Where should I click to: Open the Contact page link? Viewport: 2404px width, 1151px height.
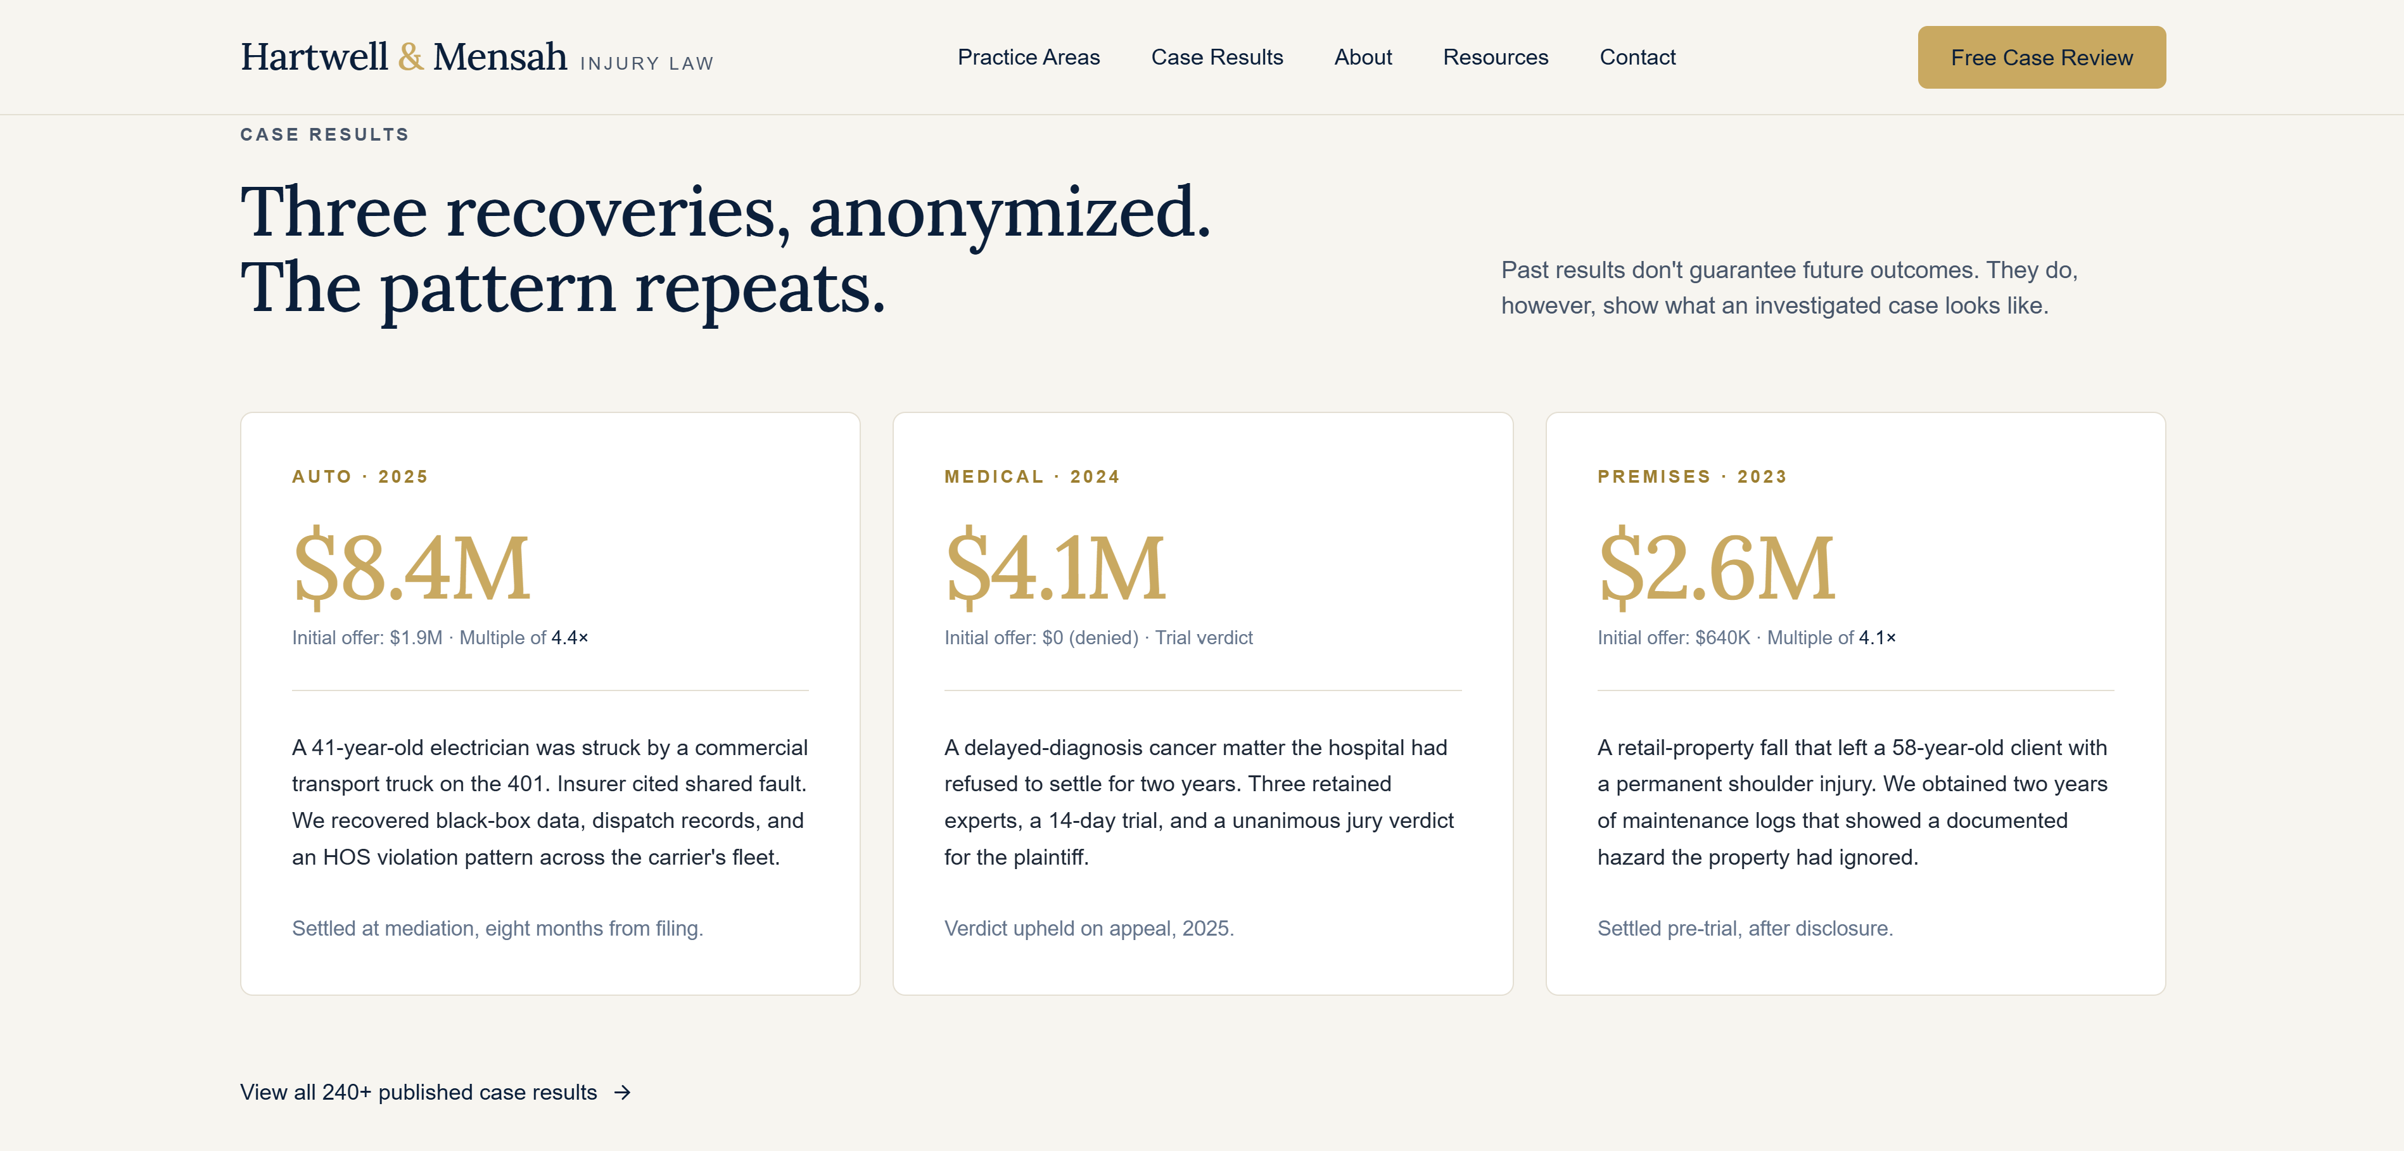click(1637, 57)
